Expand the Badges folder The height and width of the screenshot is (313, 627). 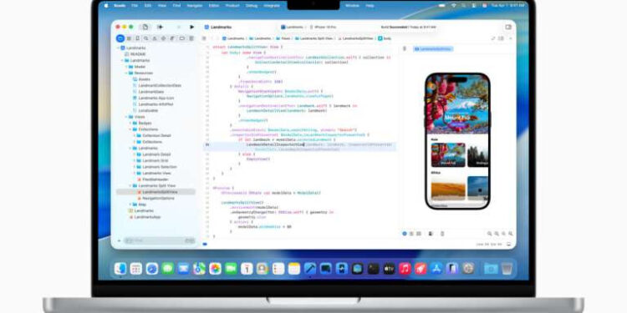tap(130, 123)
